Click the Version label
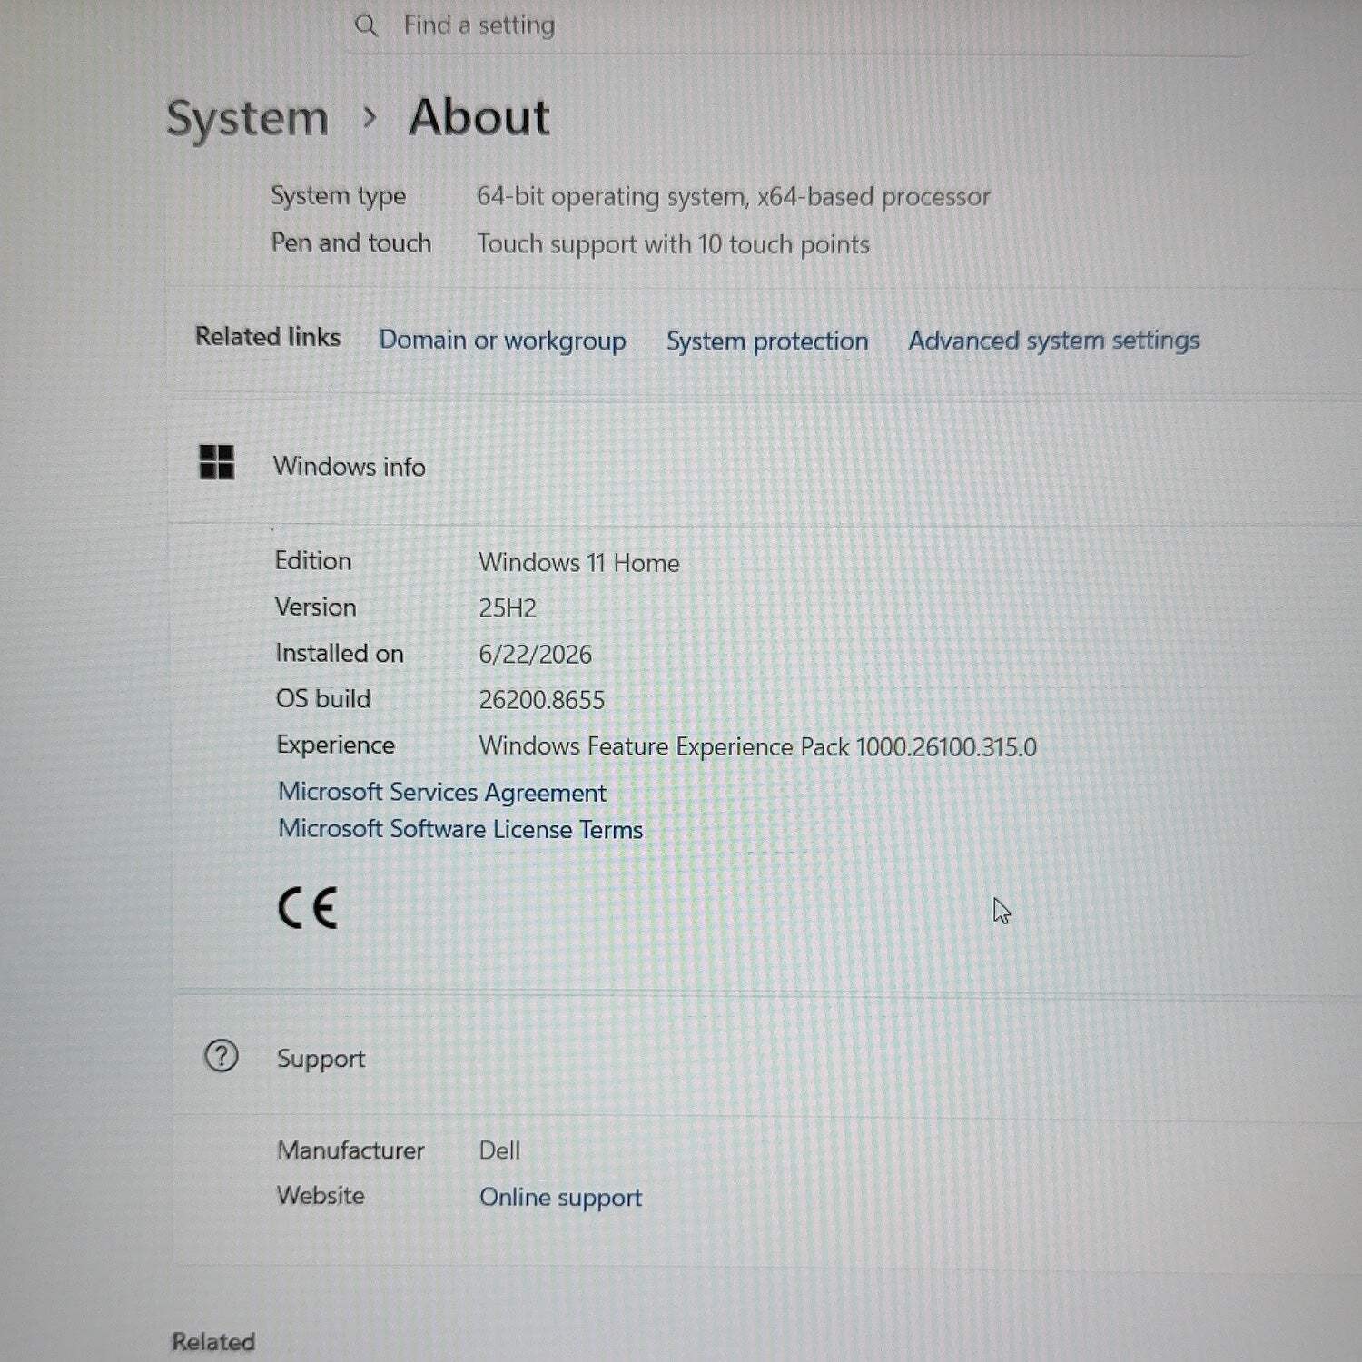 coord(316,607)
